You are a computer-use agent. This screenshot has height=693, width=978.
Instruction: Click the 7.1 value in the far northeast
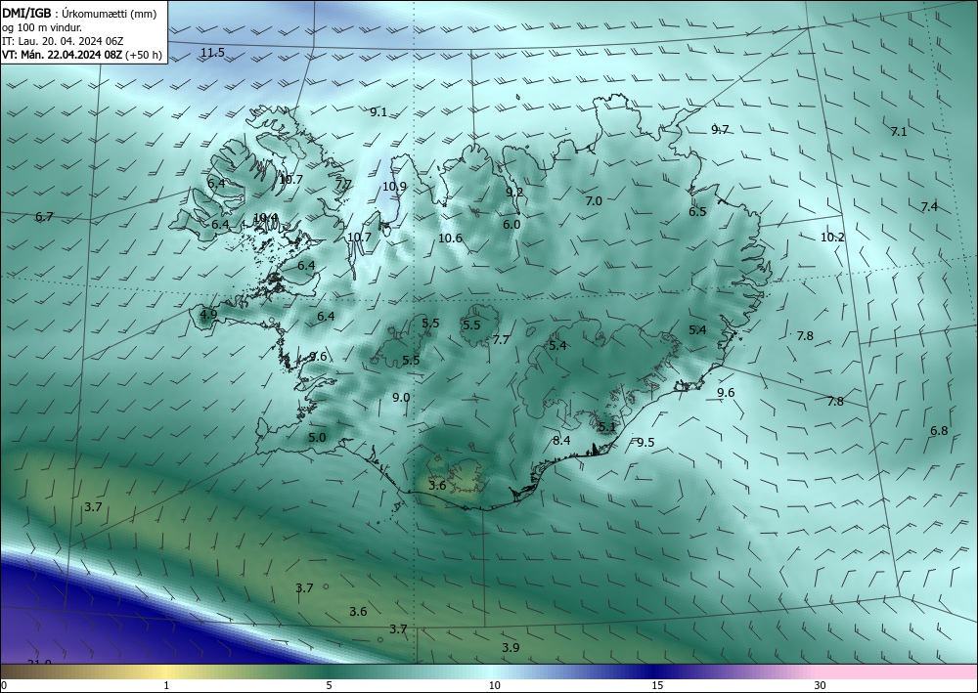(899, 132)
